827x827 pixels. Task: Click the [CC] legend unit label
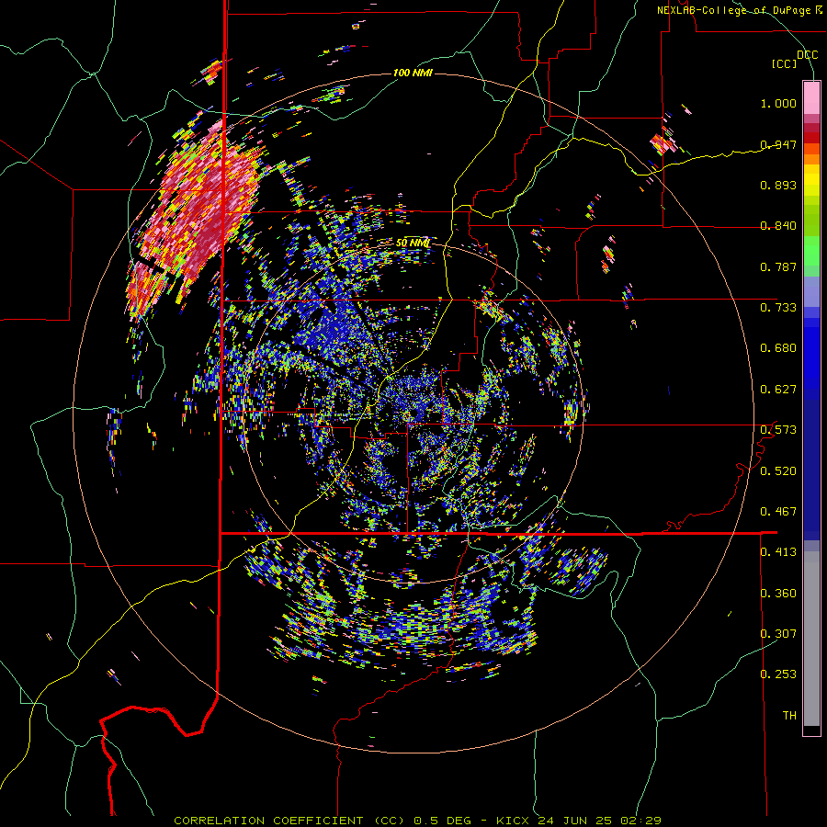click(x=784, y=63)
